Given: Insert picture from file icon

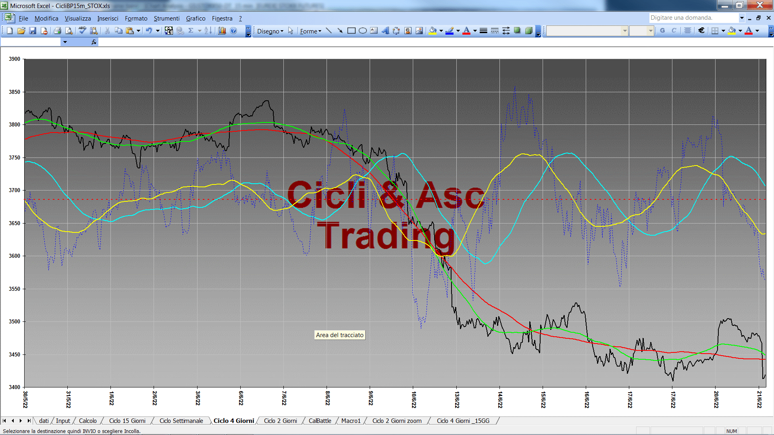Looking at the screenshot, I should (419, 31).
